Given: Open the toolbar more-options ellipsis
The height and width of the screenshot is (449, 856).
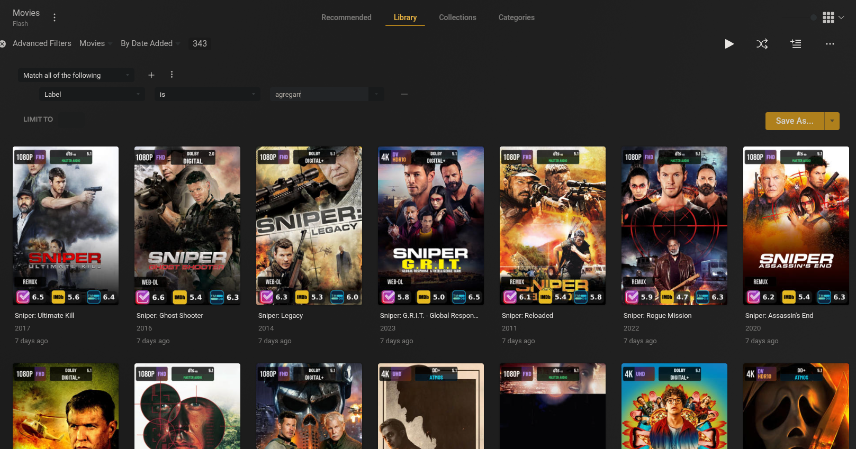Looking at the screenshot, I should (x=830, y=44).
